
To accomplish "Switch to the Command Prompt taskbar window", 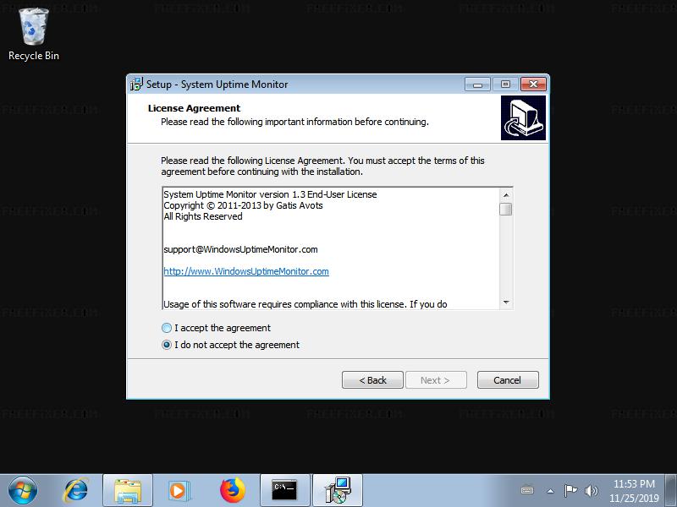I will [x=285, y=491].
